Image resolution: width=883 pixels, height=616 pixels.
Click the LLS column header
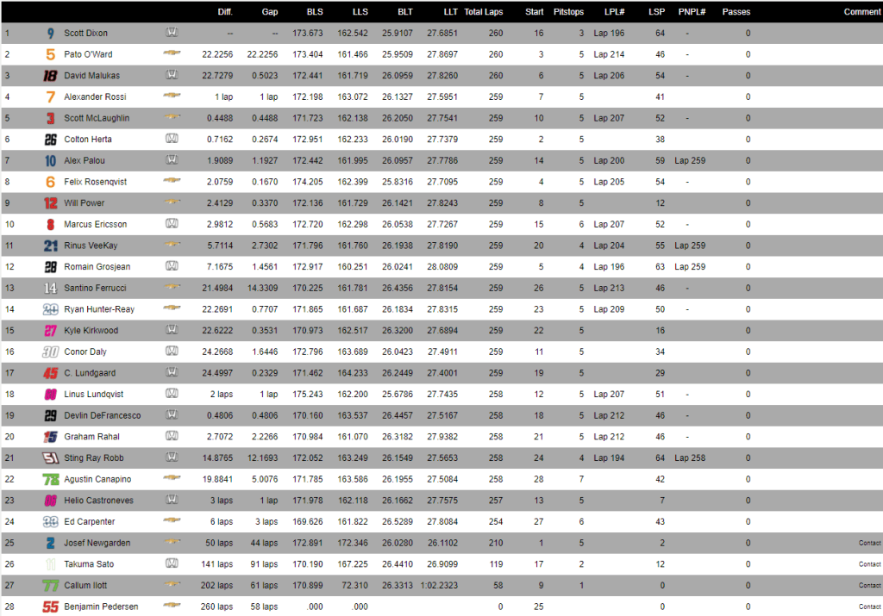tap(360, 12)
